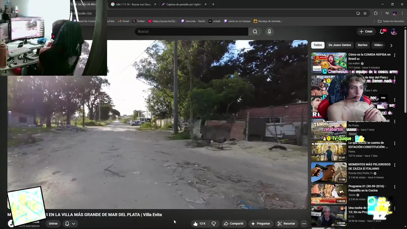Open Chrome profile avatar in toolbar
Viewport: 407px width, 229px height.
395,13
